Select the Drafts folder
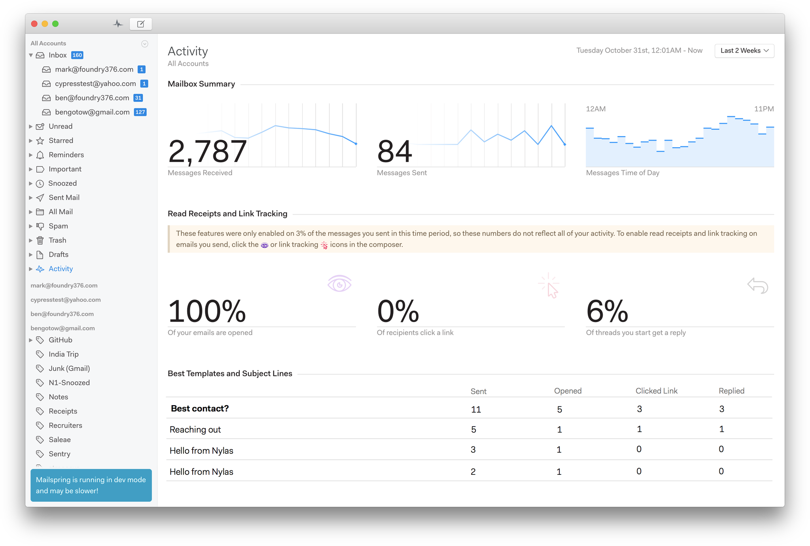This screenshot has height=546, width=810. tap(59, 255)
